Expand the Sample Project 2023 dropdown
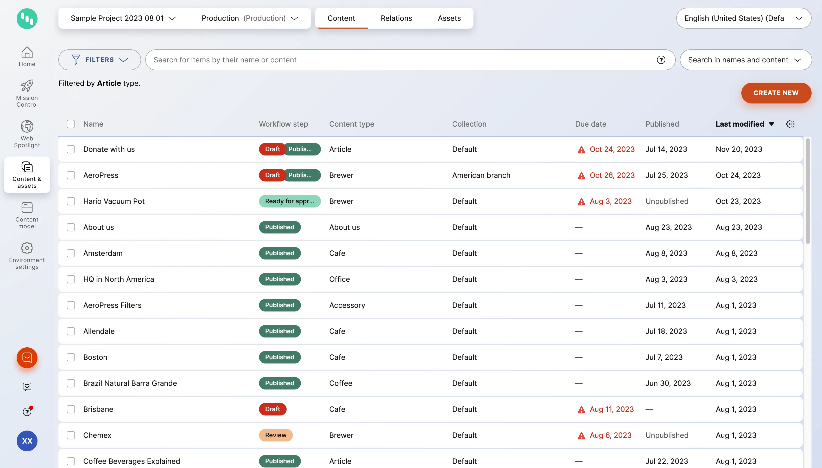This screenshot has height=468, width=822. (x=123, y=18)
